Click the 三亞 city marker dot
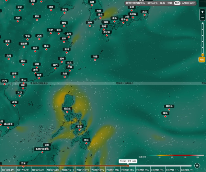Image resolution: width=206 pixels, height=172 pixels. point(20,96)
